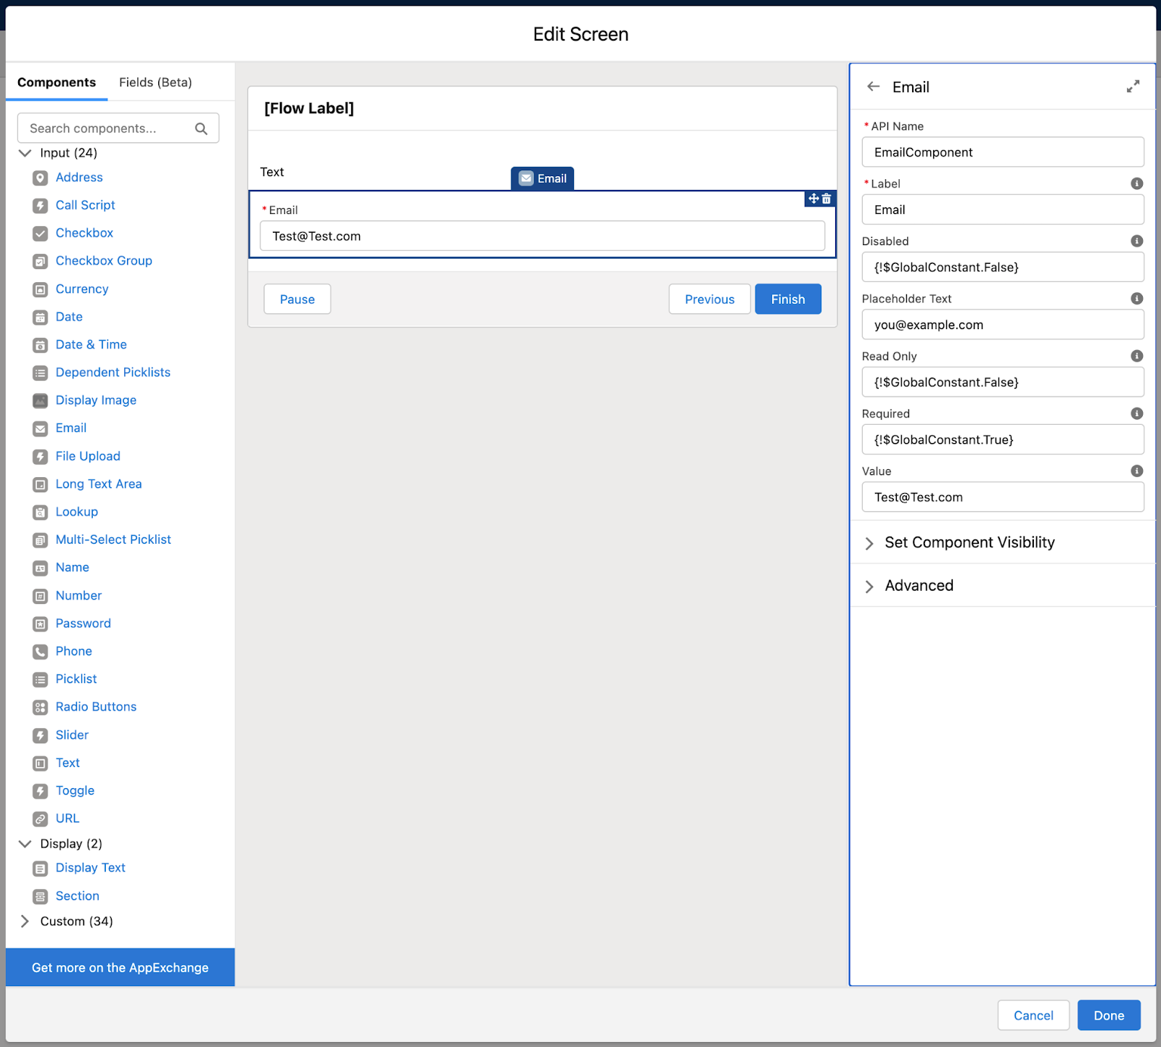The width and height of the screenshot is (1161, 1047).
Task: Click the Phone component icon
Action: (40, 651)
